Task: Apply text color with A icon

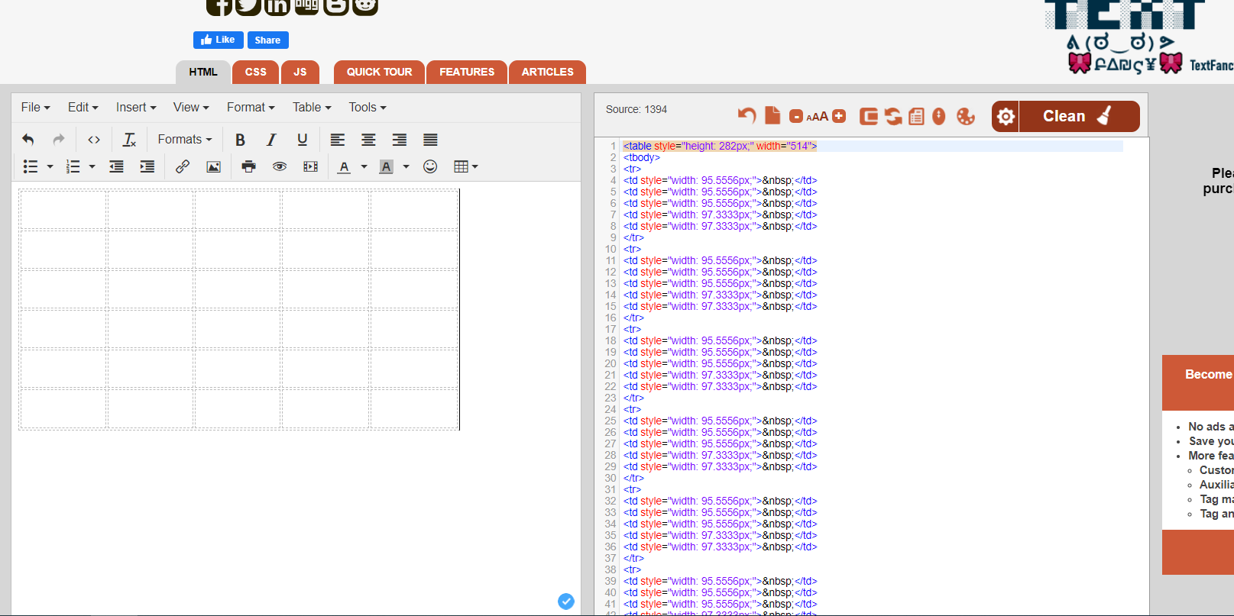Action: tap(345, 166)
